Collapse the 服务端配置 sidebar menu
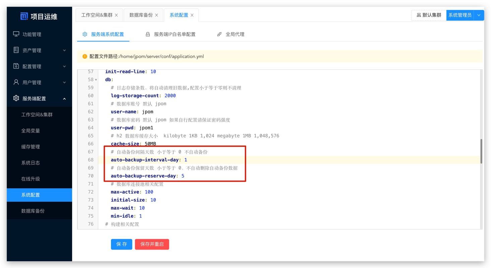This screenshot has width=491, height=268. (64, 99)
